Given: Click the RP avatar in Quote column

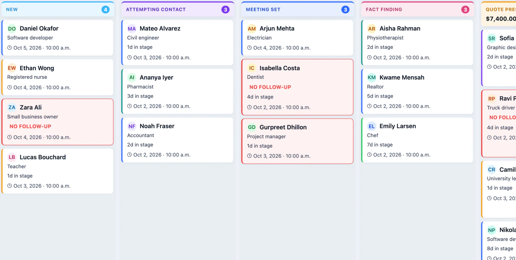Looking at the screenshot, I should (x=492, y=98).
